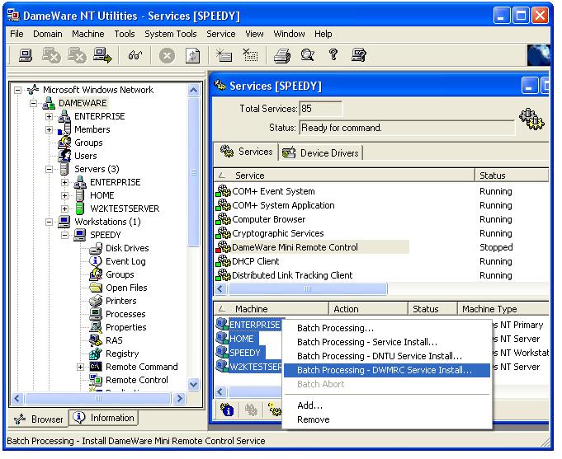Collapse the Workstations (1) node
Screen dimensions: 562x459
tap(50, 222)
